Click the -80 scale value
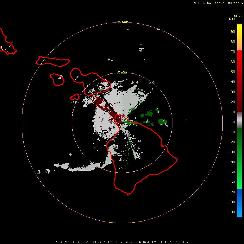 click(232, 202)
